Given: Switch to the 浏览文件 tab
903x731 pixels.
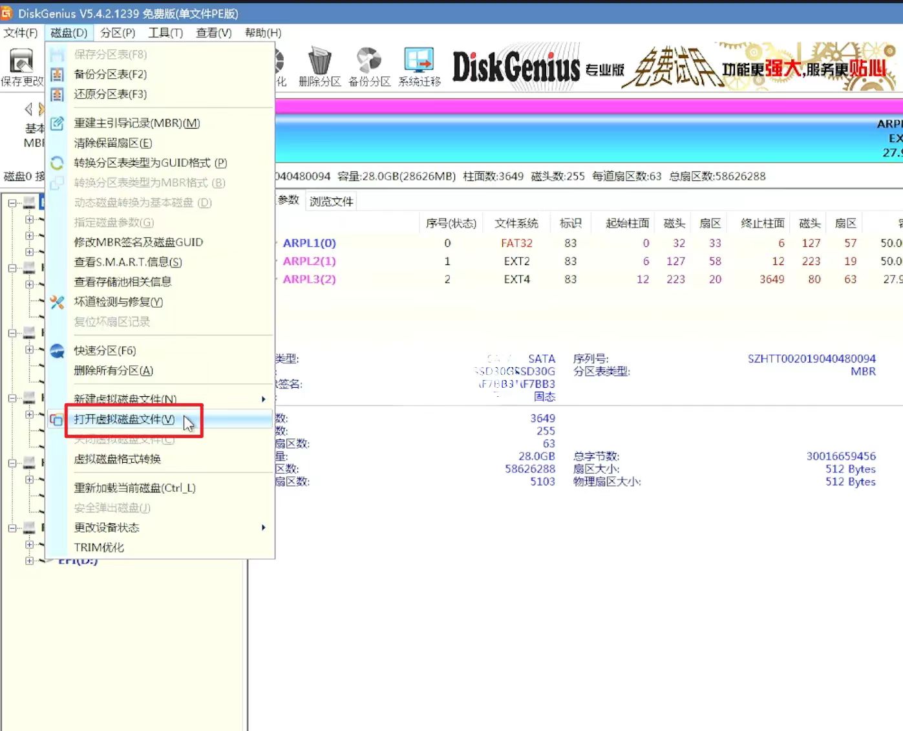Looking at the screenshot, I should coord(331,201).
